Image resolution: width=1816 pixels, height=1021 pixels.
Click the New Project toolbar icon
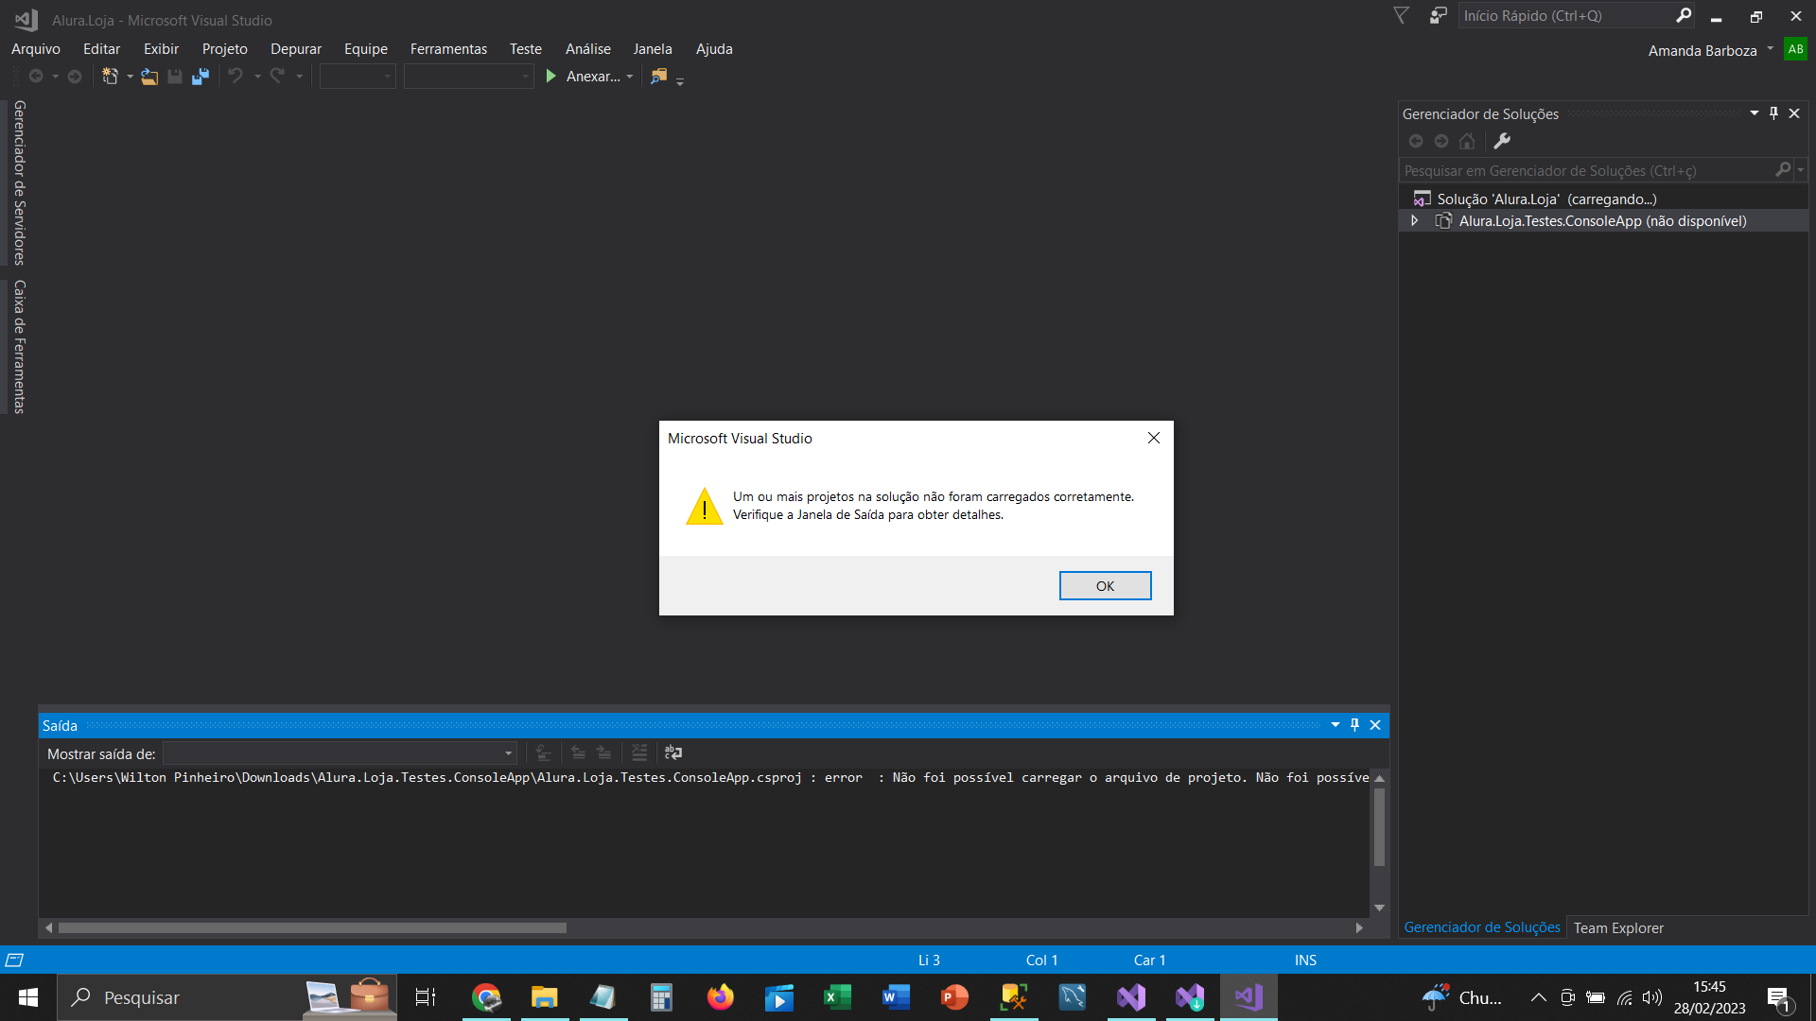[111, 77]
